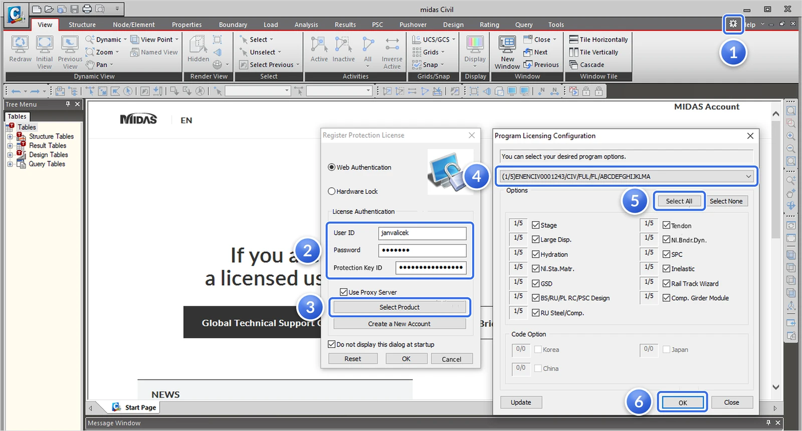Open the Node/Element ribbon tab

tap(134, 25)
